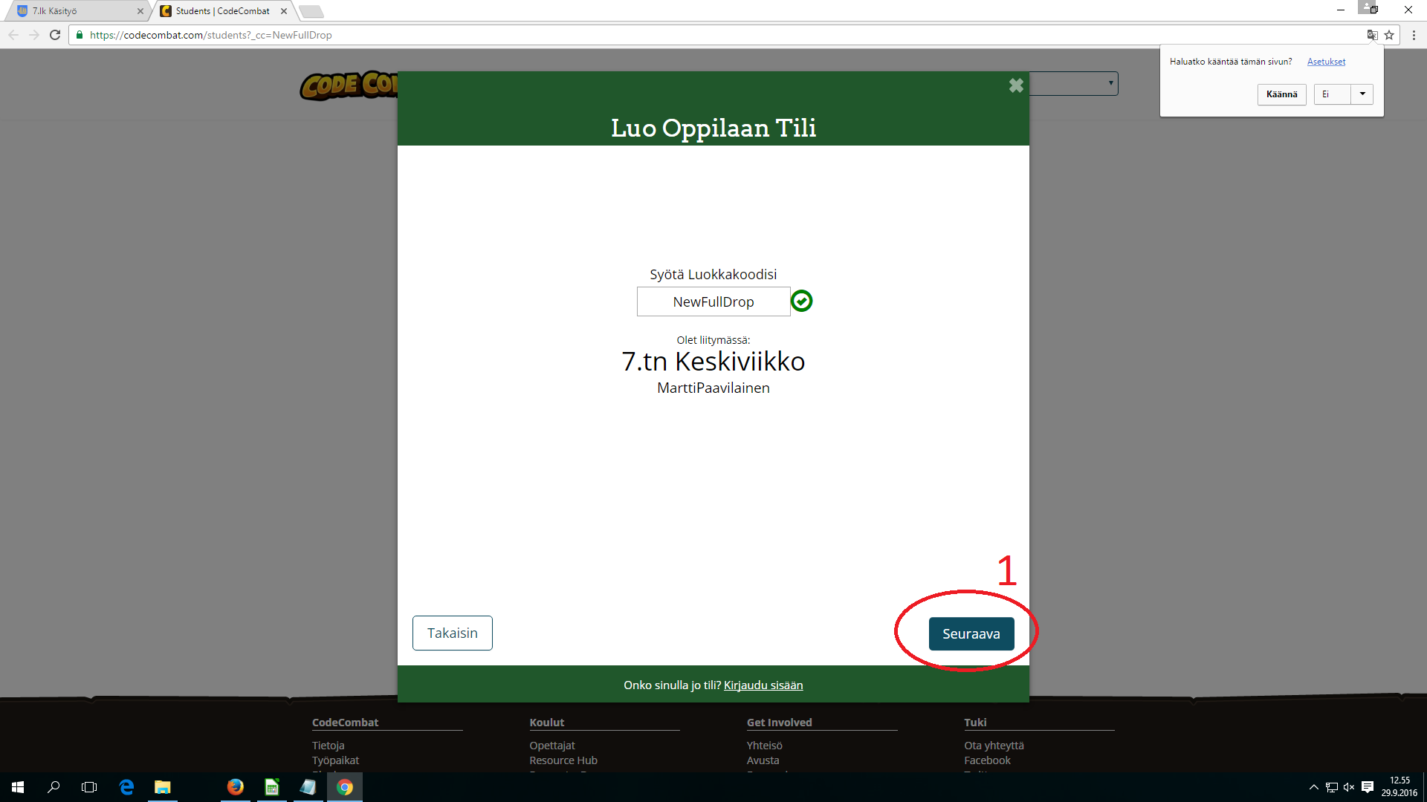Viewport: 1427px width, 802px height.
Task: Open the Edge browser from taskbar
Action: [126, 787]
